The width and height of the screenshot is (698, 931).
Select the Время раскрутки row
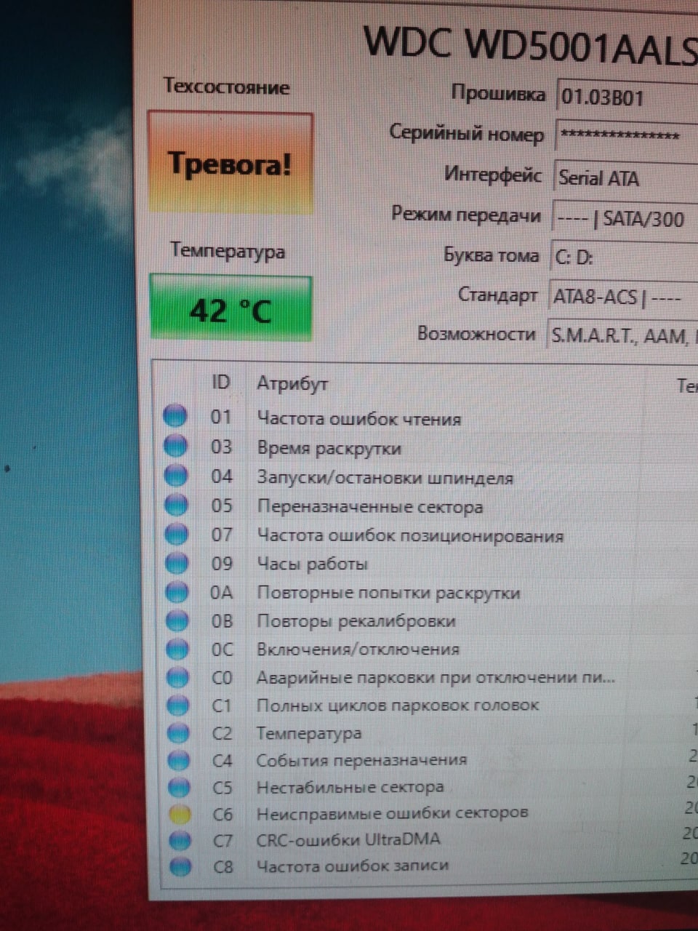[428, 447]
